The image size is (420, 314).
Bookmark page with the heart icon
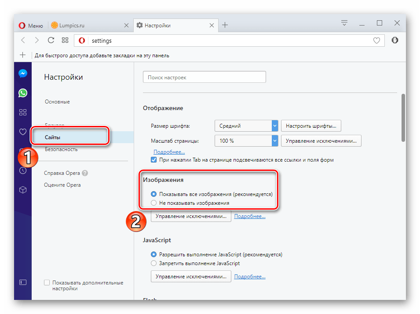coord(376,41)
